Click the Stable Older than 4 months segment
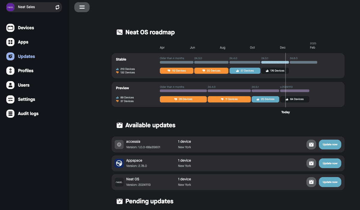Viewport: 360px width, 210px height. 177,62
